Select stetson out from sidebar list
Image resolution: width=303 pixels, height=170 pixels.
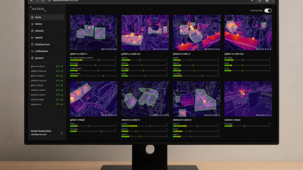click(36, 104)
